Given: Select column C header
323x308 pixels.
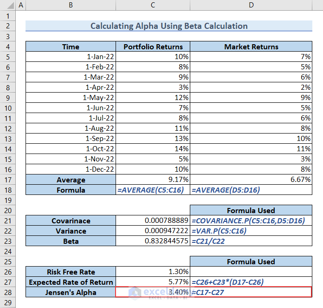Looking at the screenshot, I should coord(153,5).
